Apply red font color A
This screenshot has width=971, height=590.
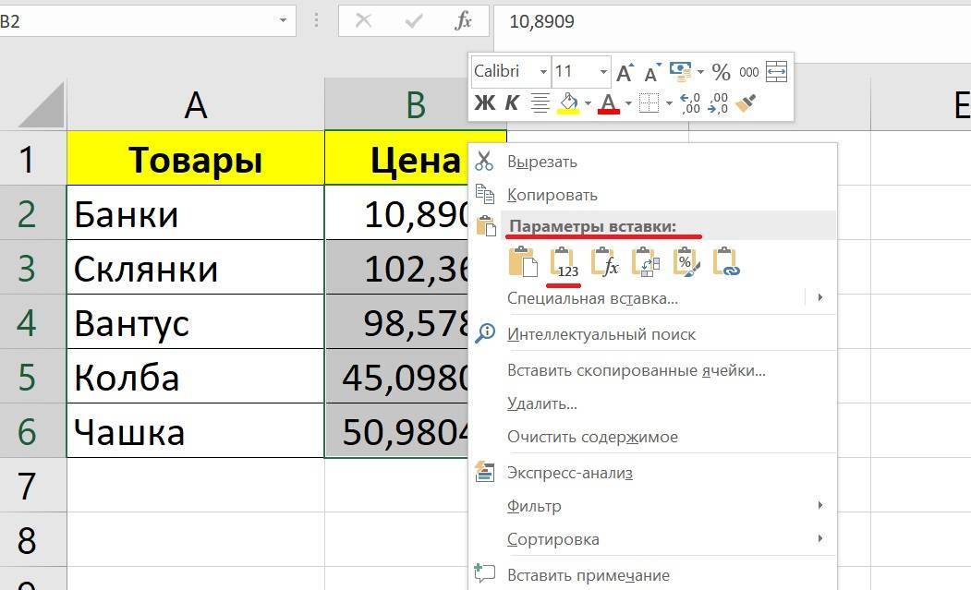coord(609,102)
